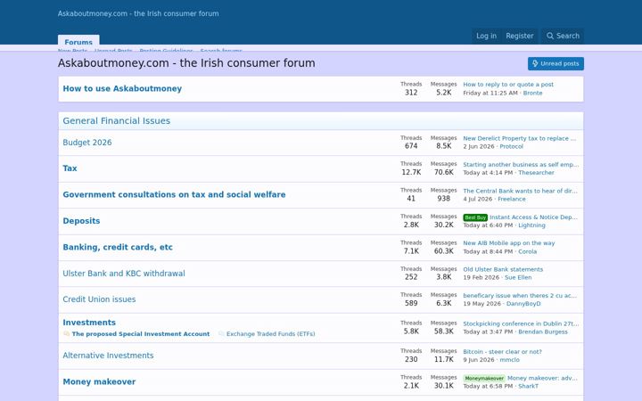Open user DannyBoyD's profile
Viewport: 642px width, 401px height.
point(523,304)
